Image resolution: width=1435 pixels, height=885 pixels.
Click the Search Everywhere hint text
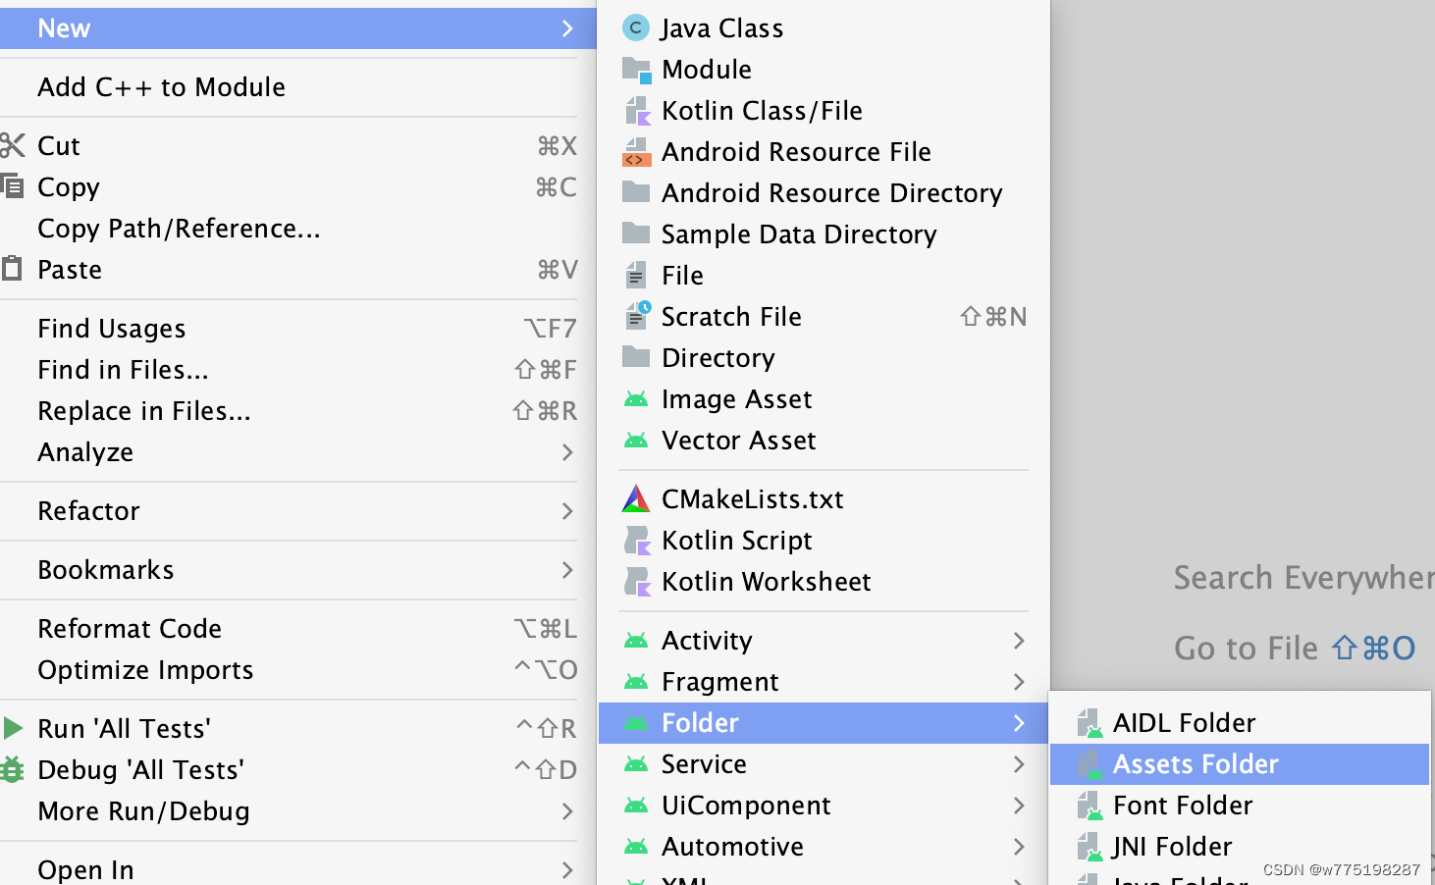pyautogui.click(x=1303, y=578)
